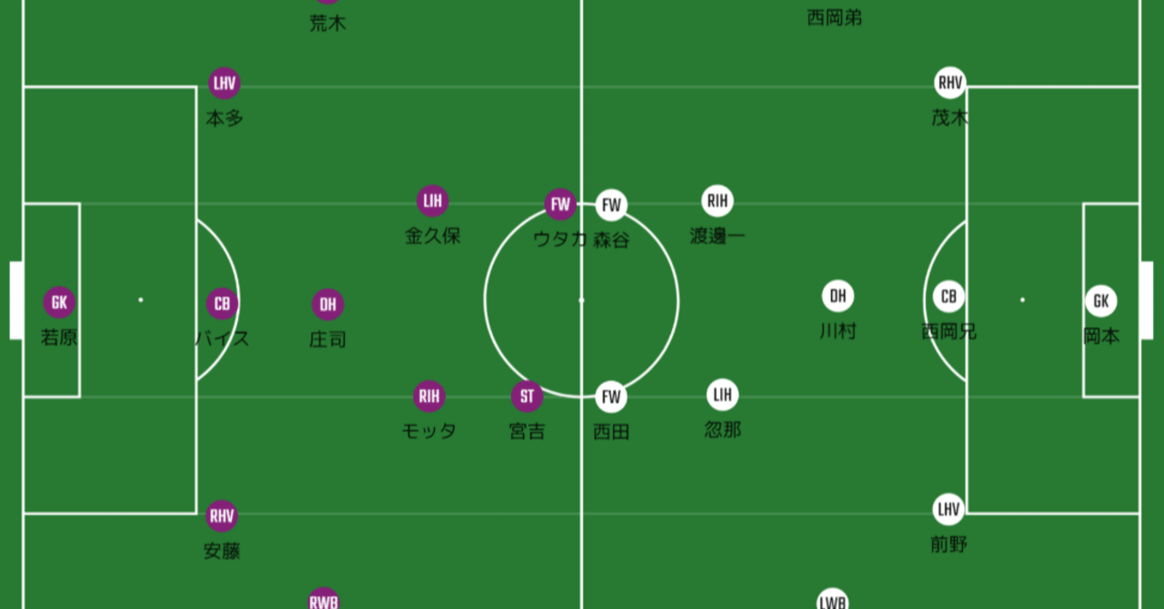Click the purple GK marker for 若原
The height and width of the screenshot is (609, 1164).
coord(59,303)
